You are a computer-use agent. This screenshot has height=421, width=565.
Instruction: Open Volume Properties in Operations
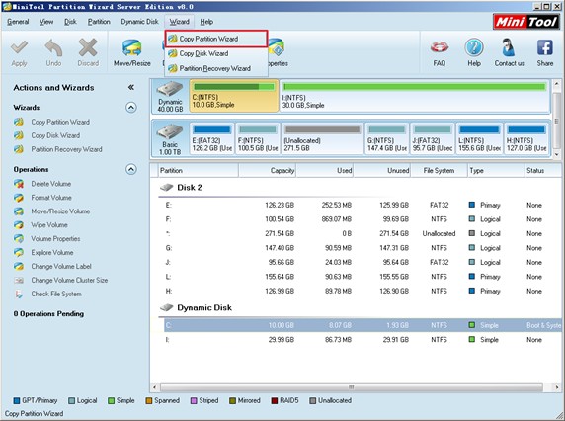(55, 238)
